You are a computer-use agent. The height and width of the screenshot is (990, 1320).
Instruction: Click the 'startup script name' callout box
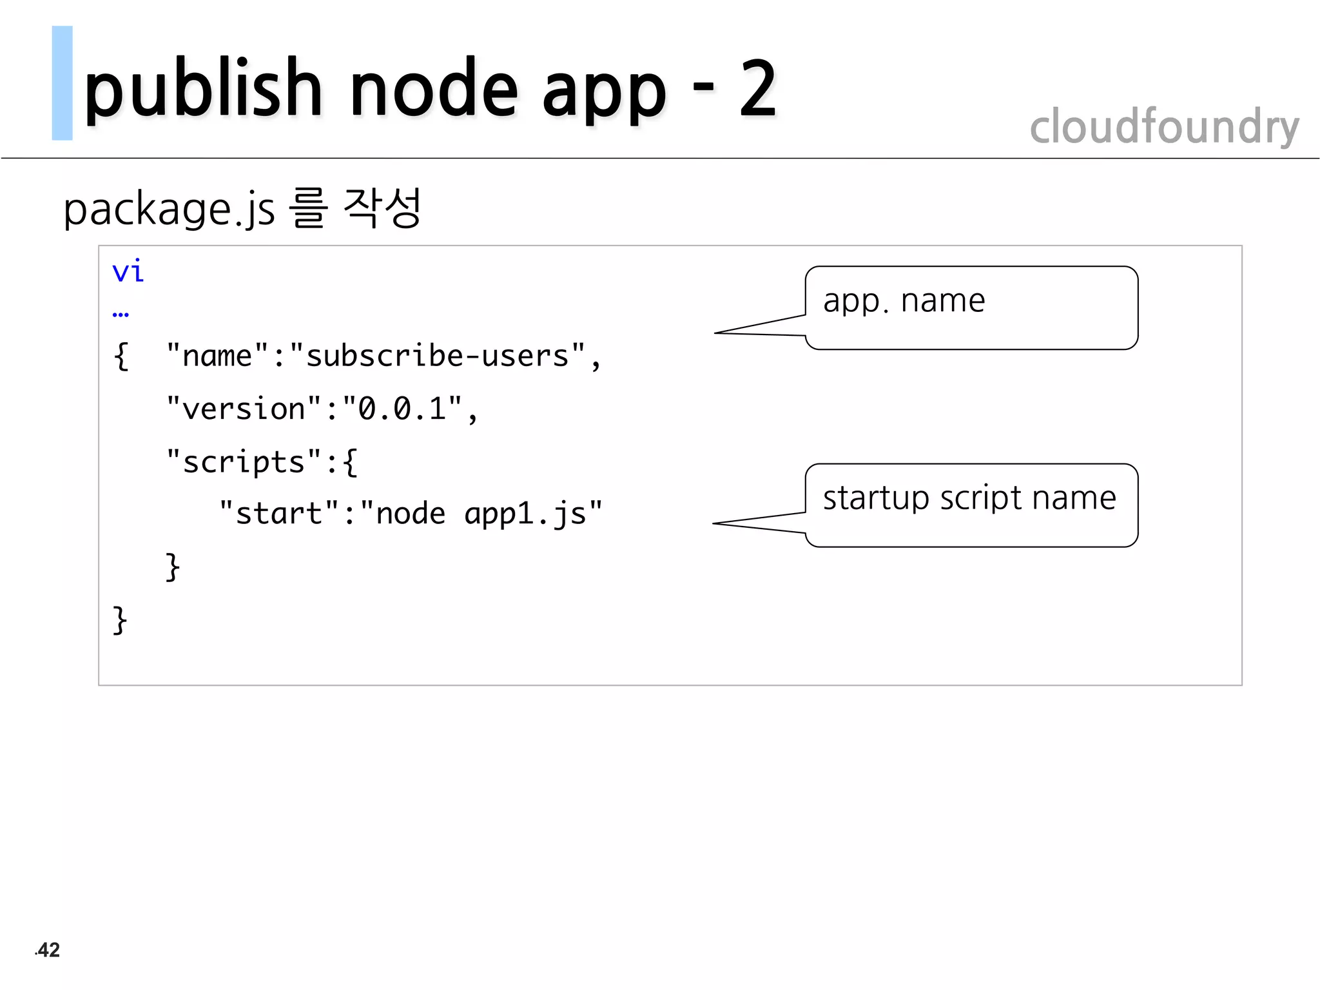pyautogui.click(x=971, y=505)
